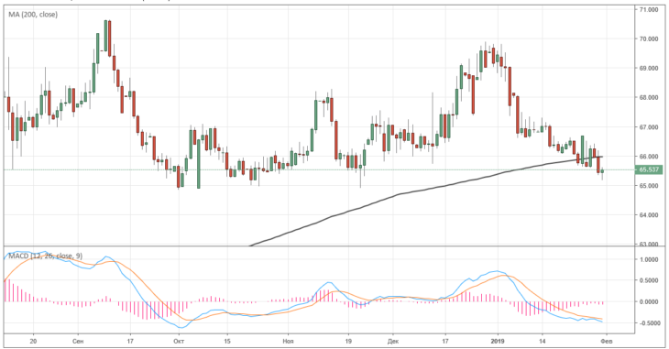Click the MA (200, close) indicator label
This screenshot has width=669, height=349.
pyautogui.click(x=33, y=15)
